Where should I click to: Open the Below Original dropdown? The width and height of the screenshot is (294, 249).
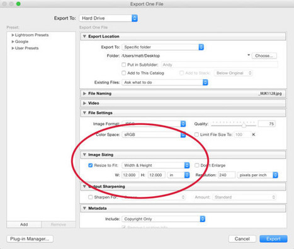pos(233,73)
